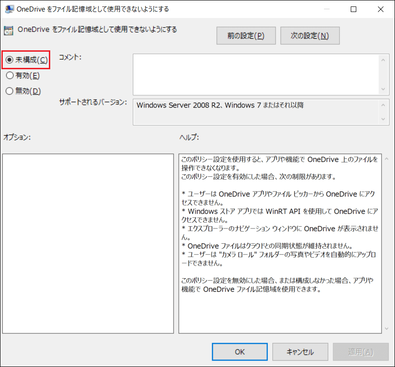Maximize the policy dialog window
Image resolution: width=395 pixels, height=367 pixels.
354,9
